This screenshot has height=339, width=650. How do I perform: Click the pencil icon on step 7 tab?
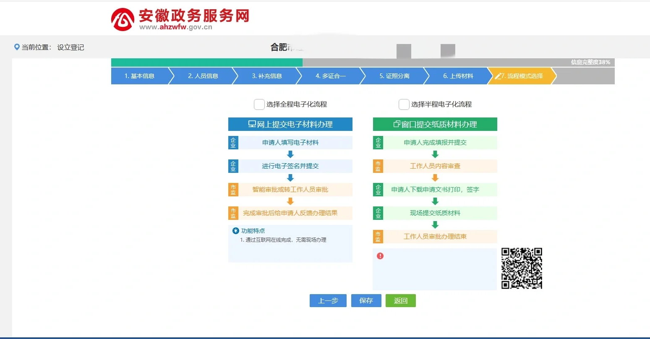point(498,76)
